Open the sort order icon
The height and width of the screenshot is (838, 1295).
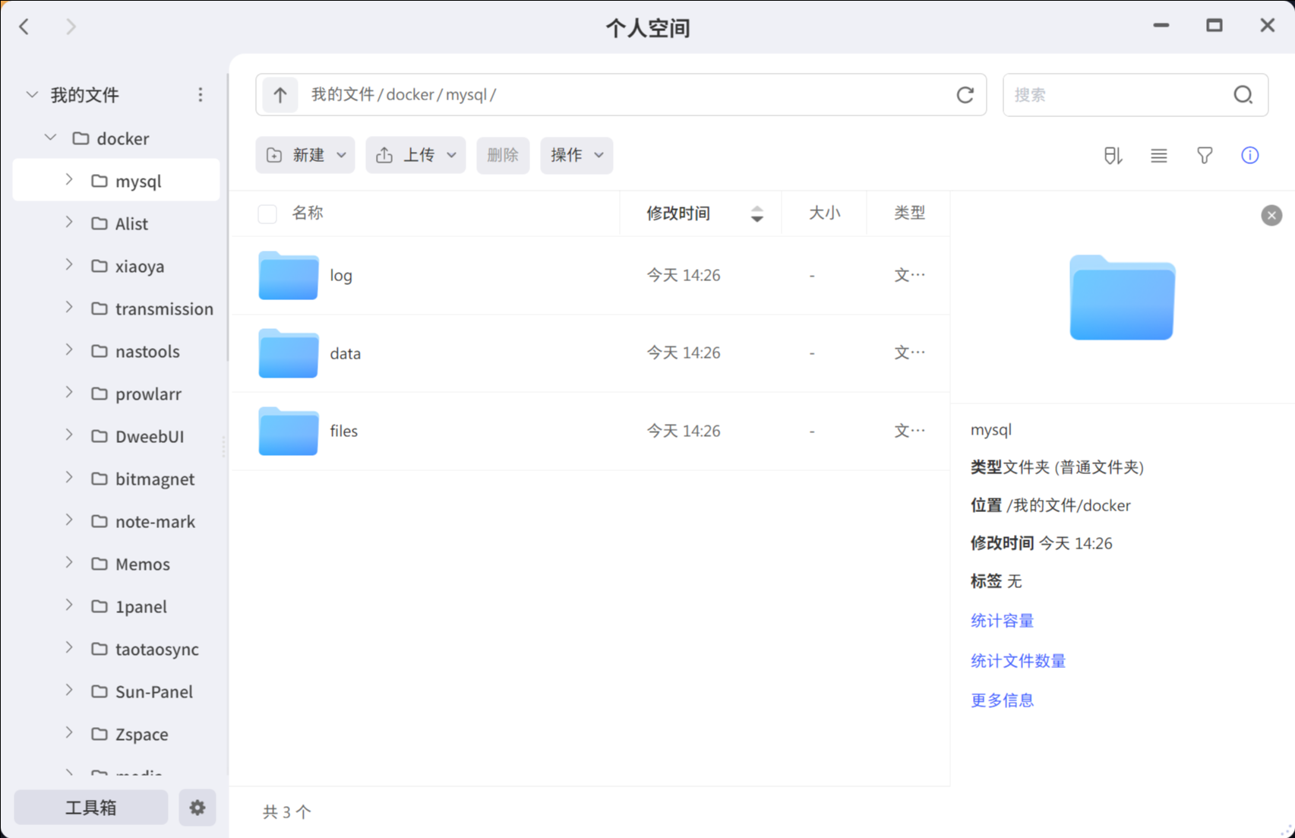pos(1113,156)
